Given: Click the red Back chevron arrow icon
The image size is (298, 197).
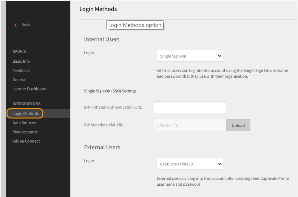Looking at the screenshot, I should 16,25.
